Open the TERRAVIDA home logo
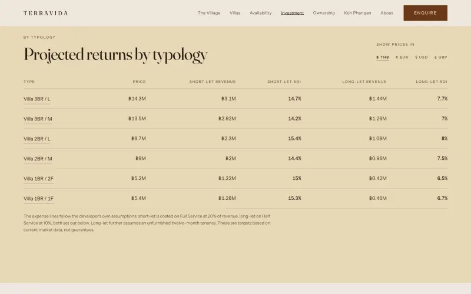Viewport: 471px width, 294px height. (x=46, y=13)
